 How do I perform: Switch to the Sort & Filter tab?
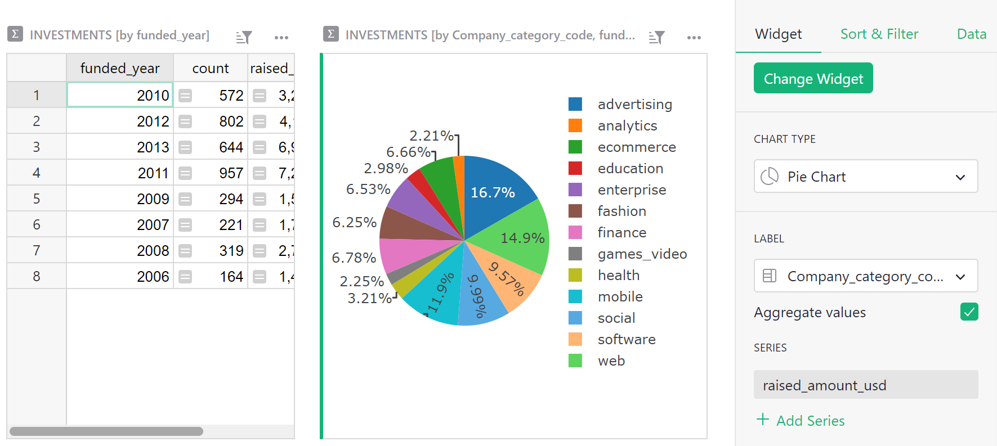[879, 34]
